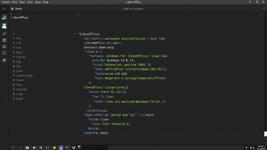Click the small icon at top of editor gutter
The height and width of the screenshot is (150, 267).
tap(78, 15)
